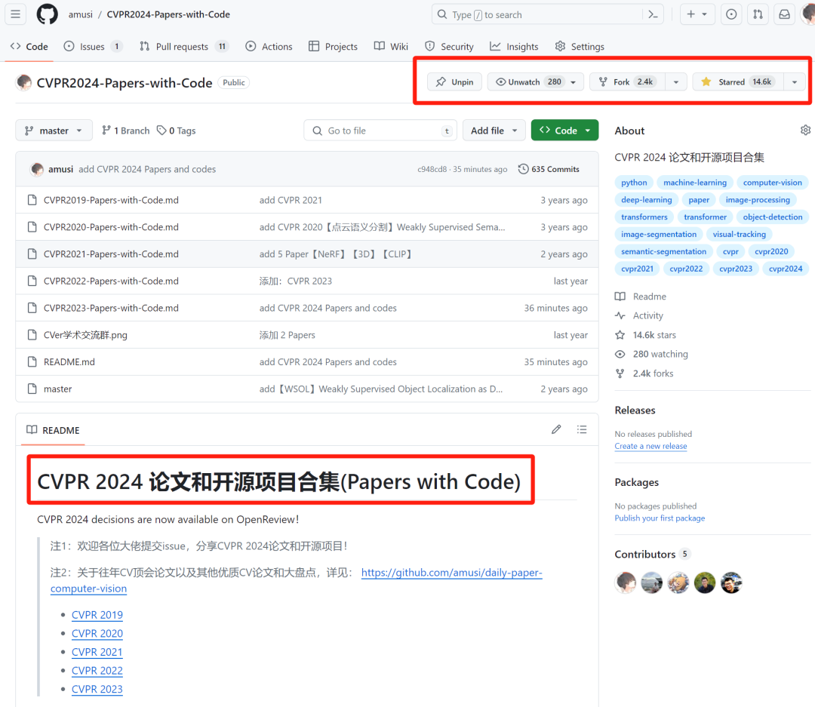The image size is (815, 707).
Task: Open the issues icon in header
Action: (731, 14)
